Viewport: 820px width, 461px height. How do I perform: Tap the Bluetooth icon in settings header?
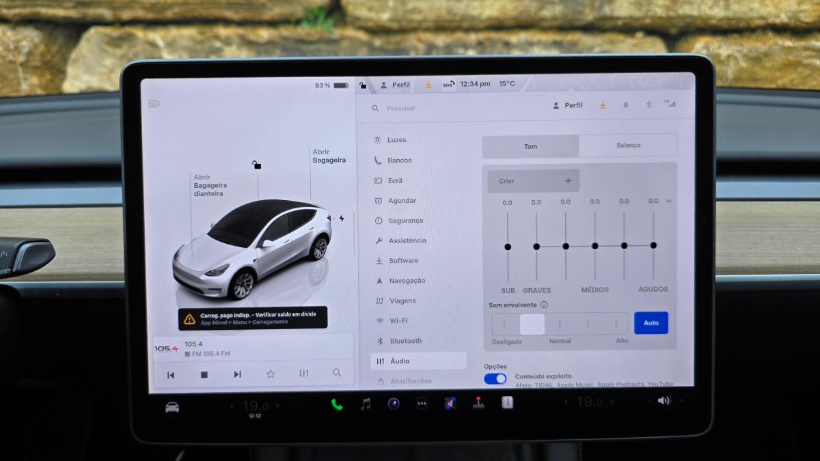click(x=649, y=104)
